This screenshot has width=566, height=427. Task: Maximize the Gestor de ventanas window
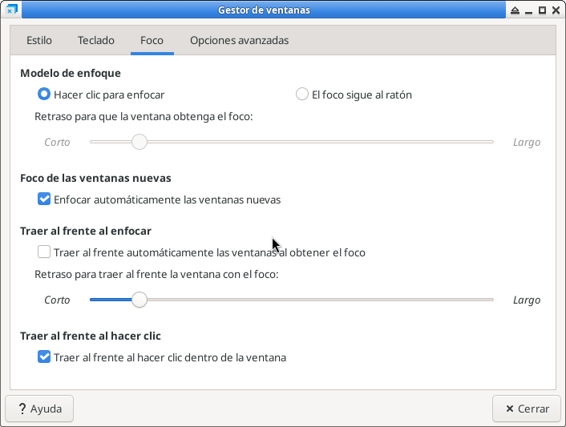[542, 10]
